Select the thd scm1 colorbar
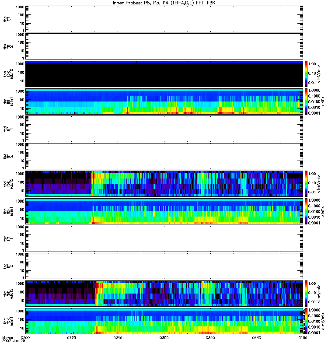The width and height of the screenshot is (328, 350). (306, 211)
